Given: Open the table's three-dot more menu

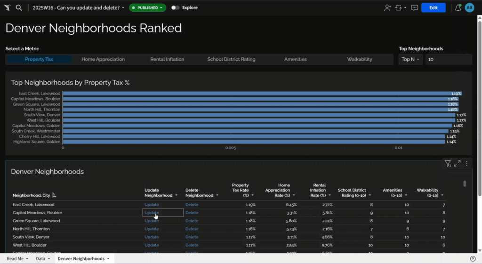Looking at the screenshot, I should [467, 163].
